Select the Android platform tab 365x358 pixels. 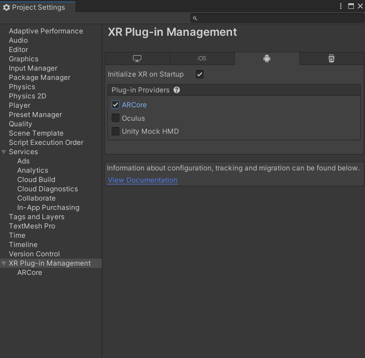[267, 59]
